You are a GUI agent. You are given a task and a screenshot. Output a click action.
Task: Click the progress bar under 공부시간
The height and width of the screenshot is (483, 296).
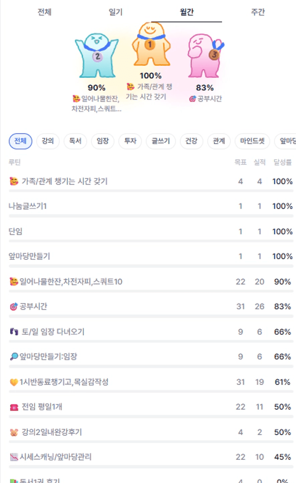click(151, 316)
